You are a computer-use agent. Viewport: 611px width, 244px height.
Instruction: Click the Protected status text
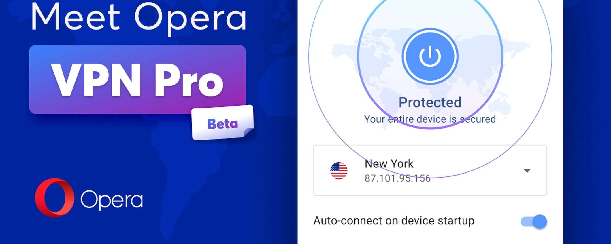[430, 102]
